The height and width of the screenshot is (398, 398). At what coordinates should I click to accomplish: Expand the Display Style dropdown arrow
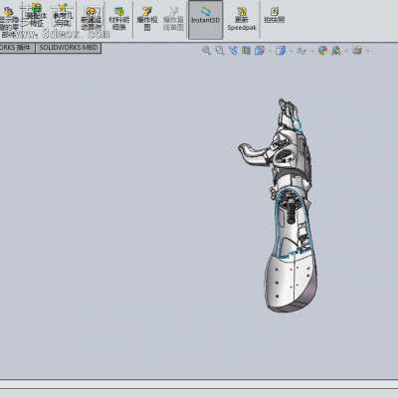click(x=291, y=52)
